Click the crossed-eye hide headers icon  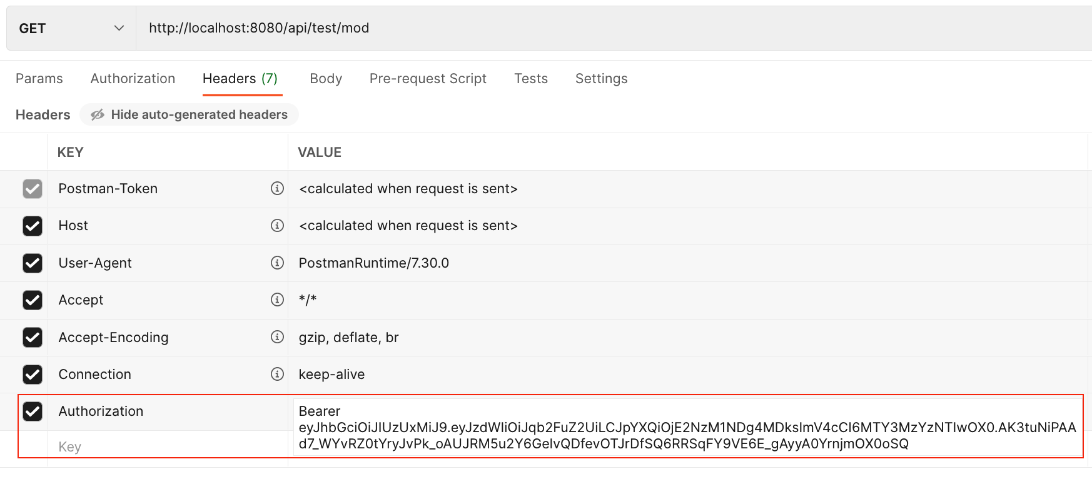tap(98, 114)
